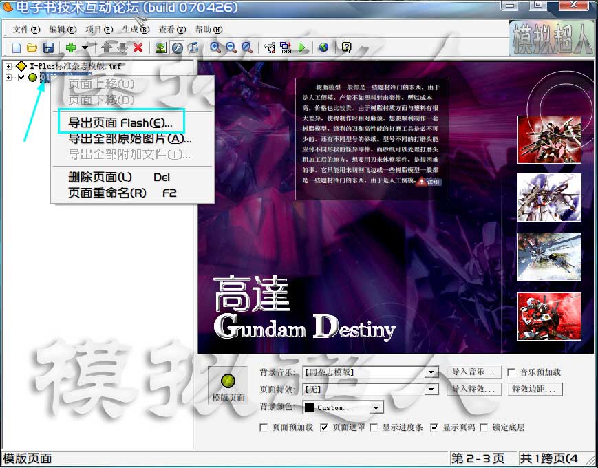Select the X-Plus标准杂志模版.tmf tree item
598x468 pixels.
pyautogui.click(x=76, y=66)
